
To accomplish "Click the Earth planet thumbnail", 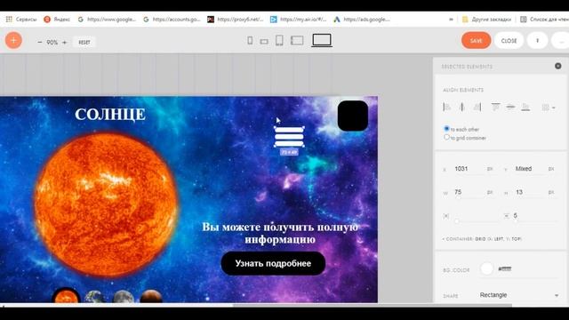I will click(x=95, y=297).
